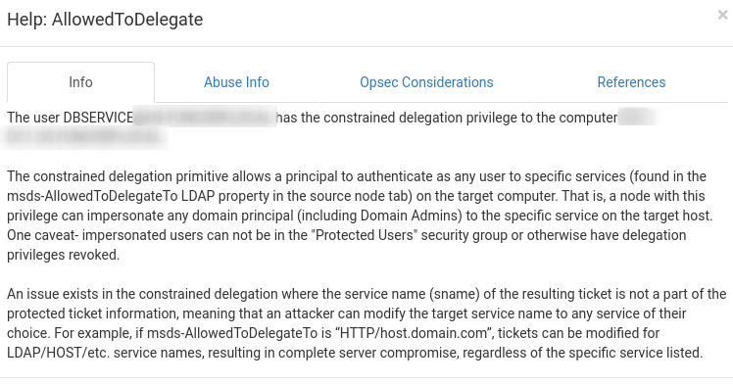Click the blurred domain after DBSERVICE

tap(204, 118)
